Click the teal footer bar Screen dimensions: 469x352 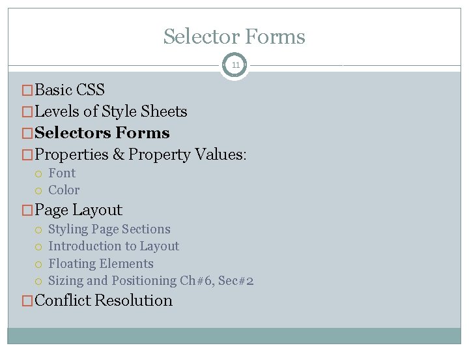(234, 336)
